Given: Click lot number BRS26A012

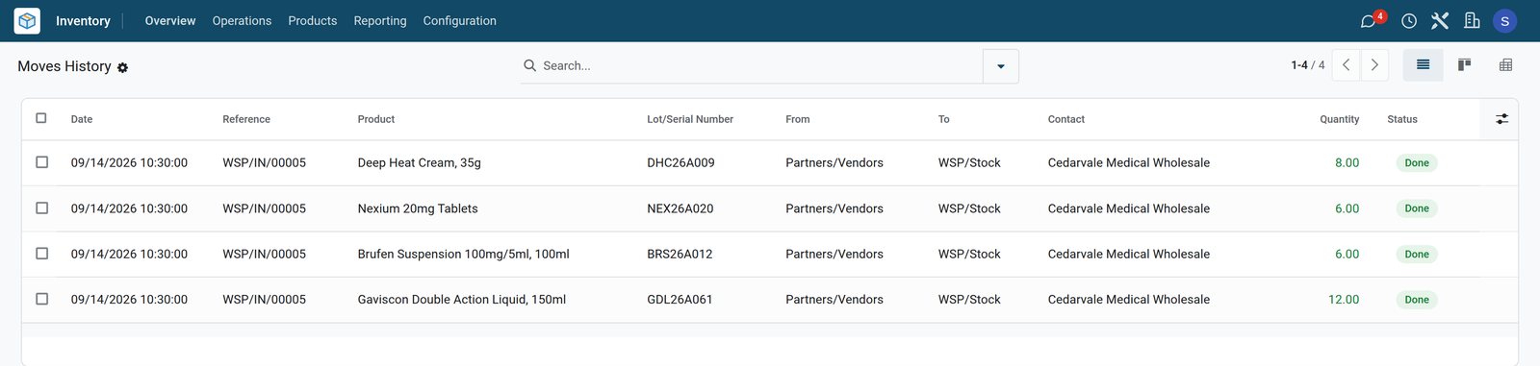Looking at the screenshot, I should tap(680, 254).
